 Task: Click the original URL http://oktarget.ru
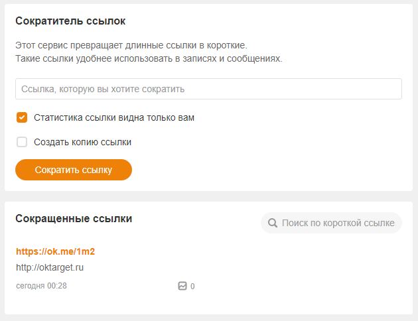click(50, 267)
